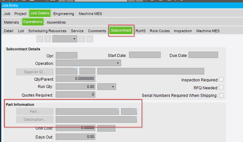Click the Run Qty value field

[75, 87]
